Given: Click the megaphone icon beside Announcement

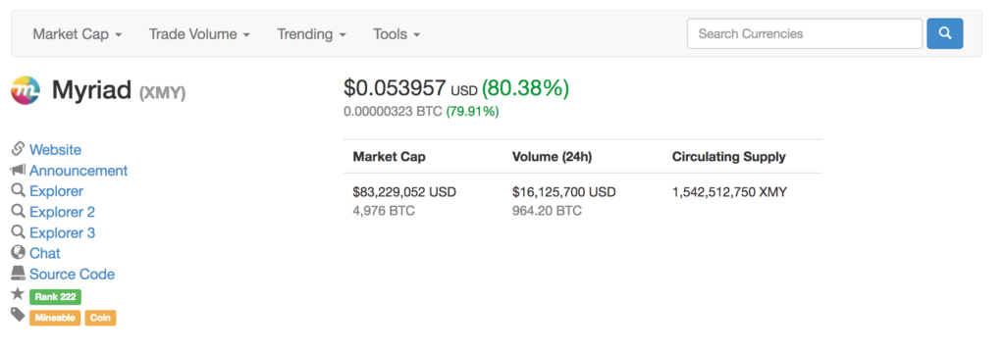Looking at the screenshot, I should pos(18,171).
